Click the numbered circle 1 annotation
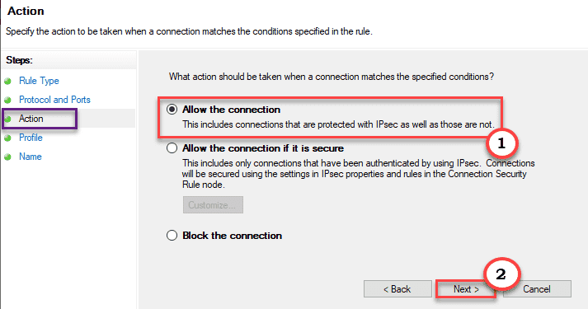 [x=501, y=143]
